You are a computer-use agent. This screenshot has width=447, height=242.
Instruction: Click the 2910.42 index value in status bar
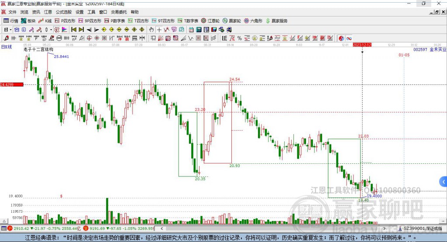pos(21,228)
